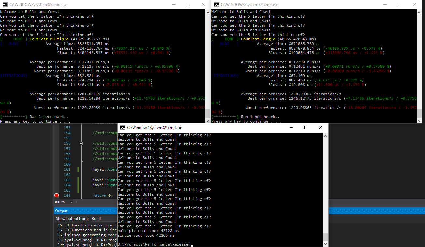
Task: Click the scrollbar thumb in the front cmd window
Action: pos(326,237)
